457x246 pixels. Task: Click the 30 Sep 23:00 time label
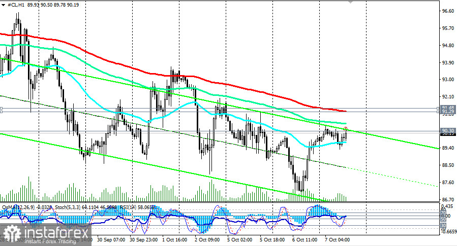coord(144,240)
